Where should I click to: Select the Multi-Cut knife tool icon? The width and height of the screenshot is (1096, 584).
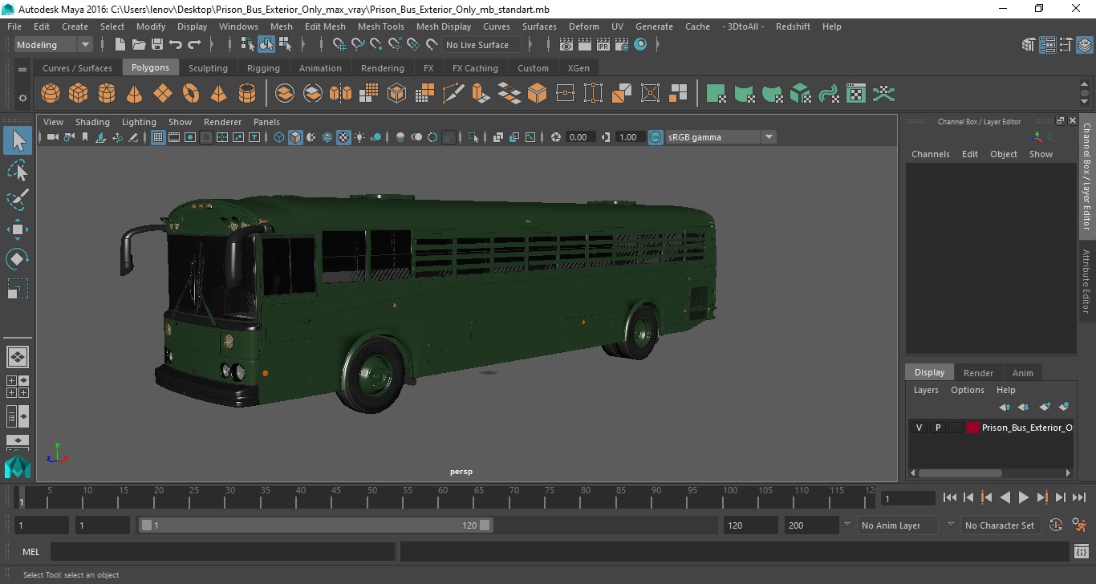(x=453, y=94)
